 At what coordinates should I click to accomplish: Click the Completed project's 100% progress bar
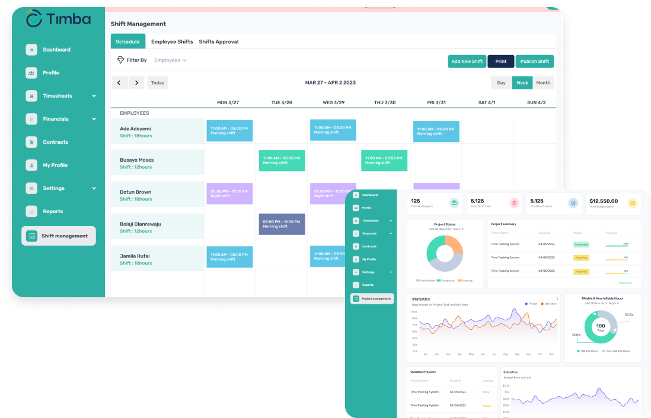click(617, 245)
